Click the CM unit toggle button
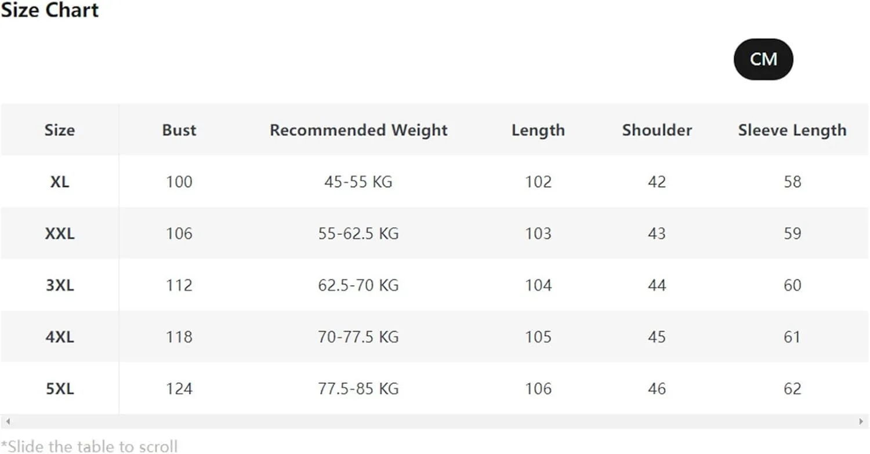The width and height of the screenshot is (870, 454). point(763,59)
